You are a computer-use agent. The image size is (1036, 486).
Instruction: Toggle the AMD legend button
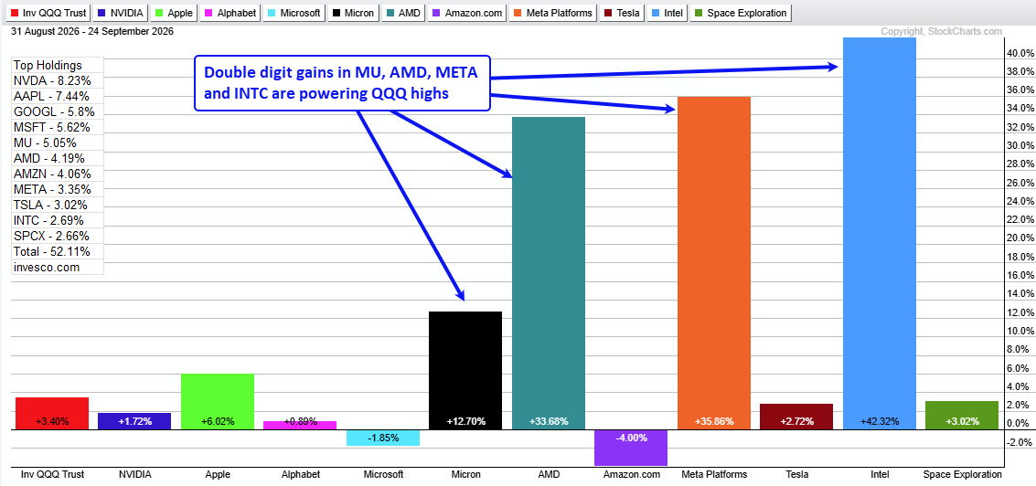tap(403, 13)
